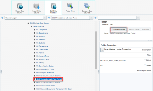Viewport: 153px width, 91px height.
Task: Expand the GL Budgets folder
Action: pyautogui.click(x=35, y=43)
